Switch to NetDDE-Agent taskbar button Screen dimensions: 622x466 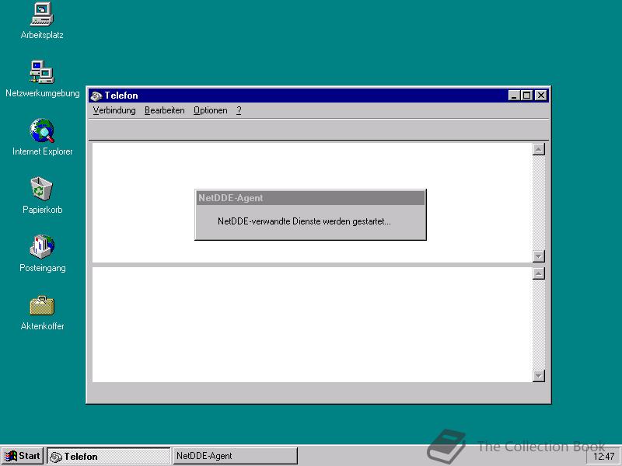236,456
